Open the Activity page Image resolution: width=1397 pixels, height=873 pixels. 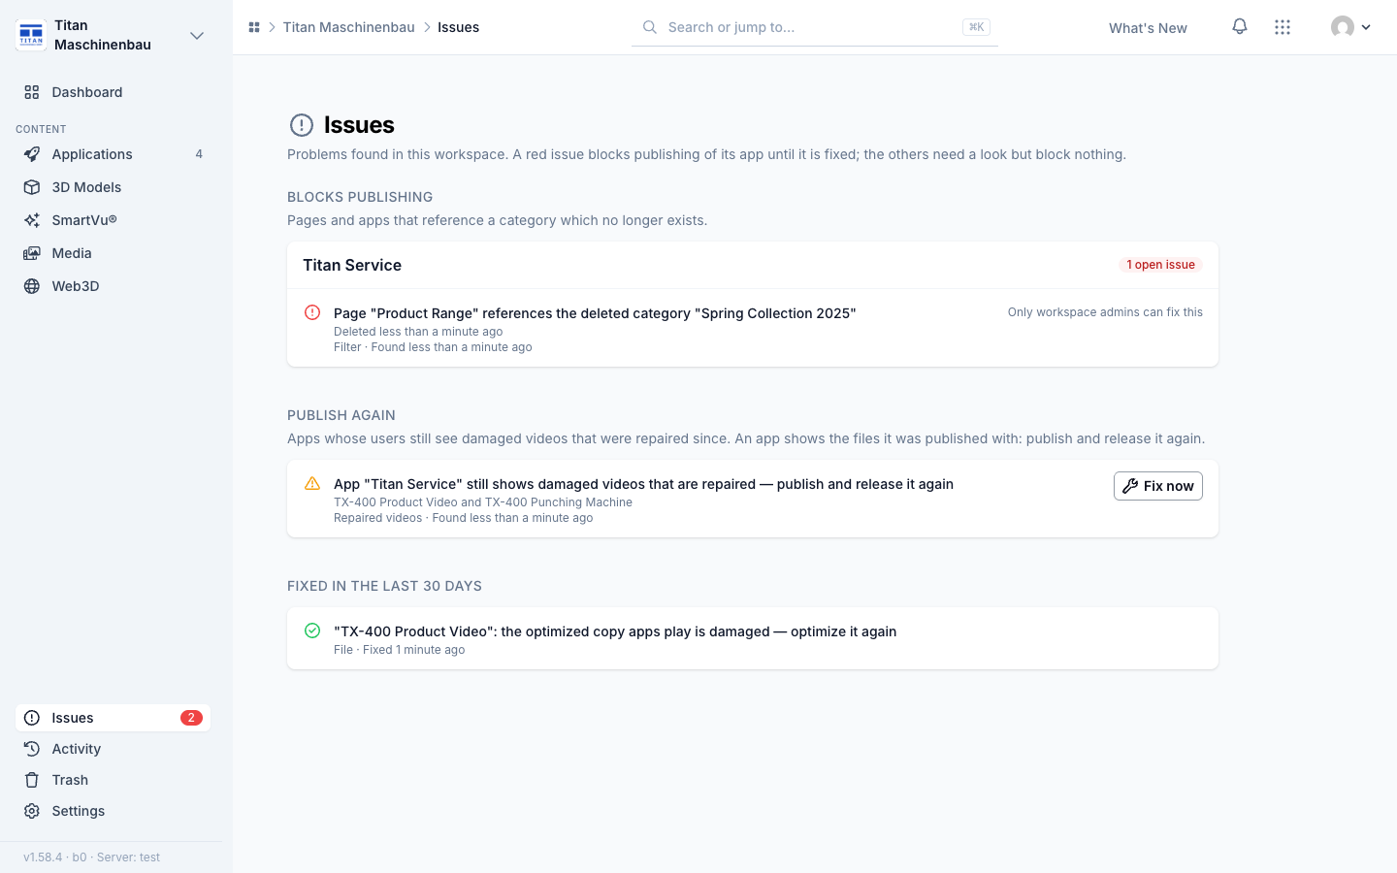click(x=114, y=749)
